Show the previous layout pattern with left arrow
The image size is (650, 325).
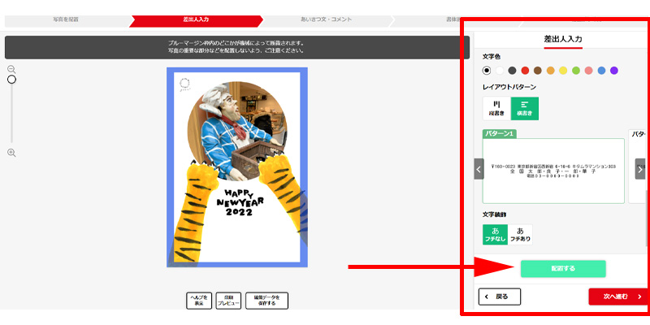point(479,169)
